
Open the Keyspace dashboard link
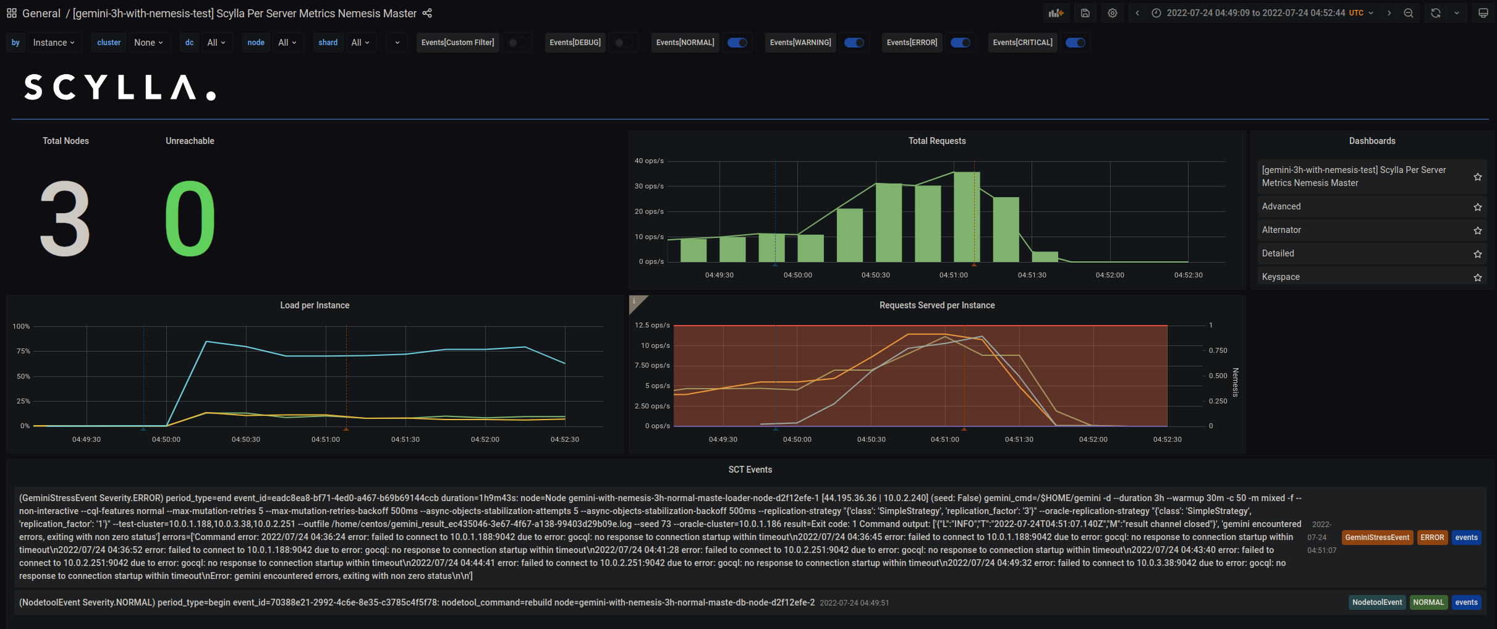1281,277
